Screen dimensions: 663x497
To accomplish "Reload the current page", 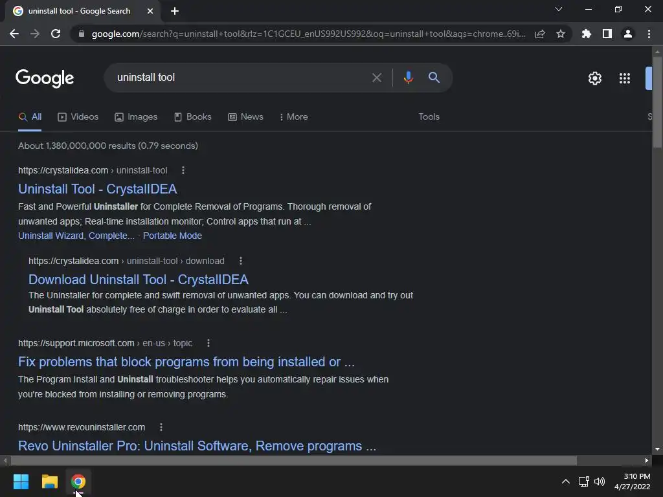I will [56, 34].
